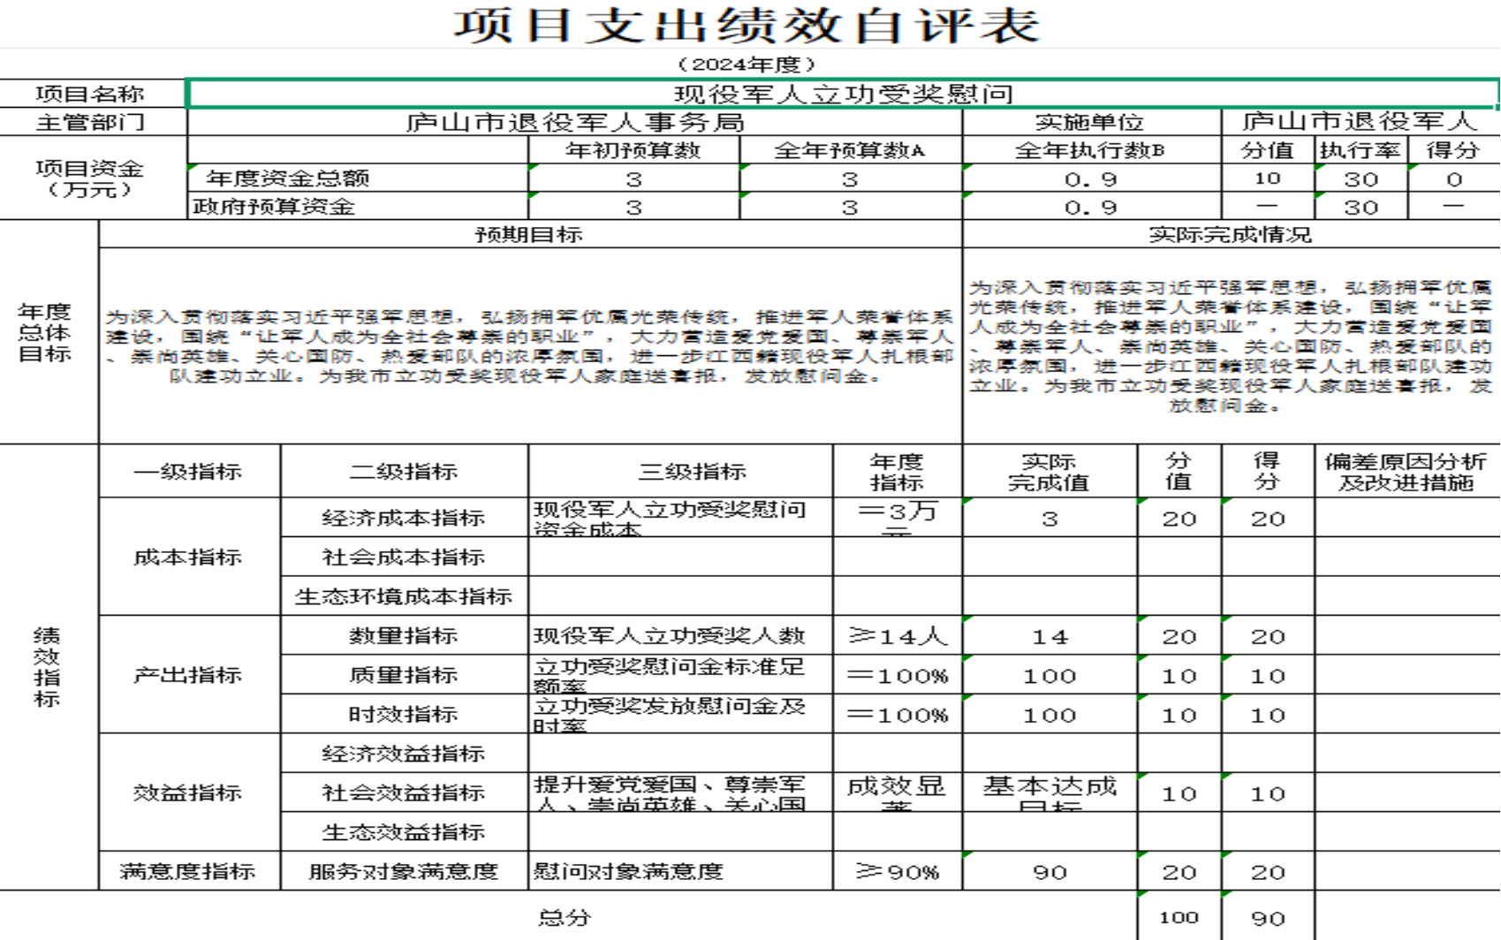Select the 生态效益指标 cell
Image resolution: width=1501 pixels, height=940 pixels.
point(403,832)
